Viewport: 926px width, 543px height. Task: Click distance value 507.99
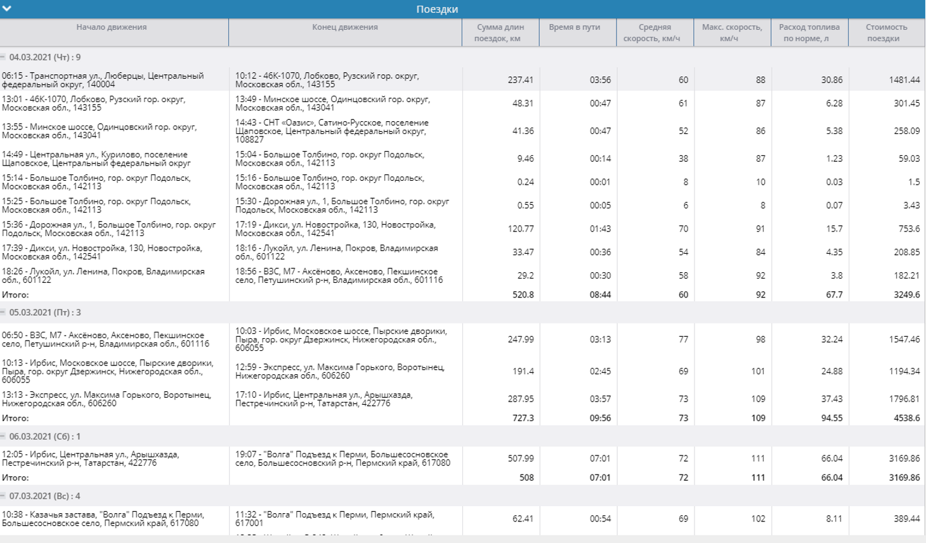click(x=521, y=459)
